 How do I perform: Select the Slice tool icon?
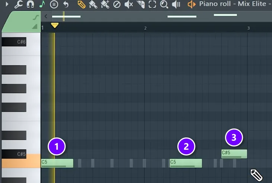[x=140, y=4]
